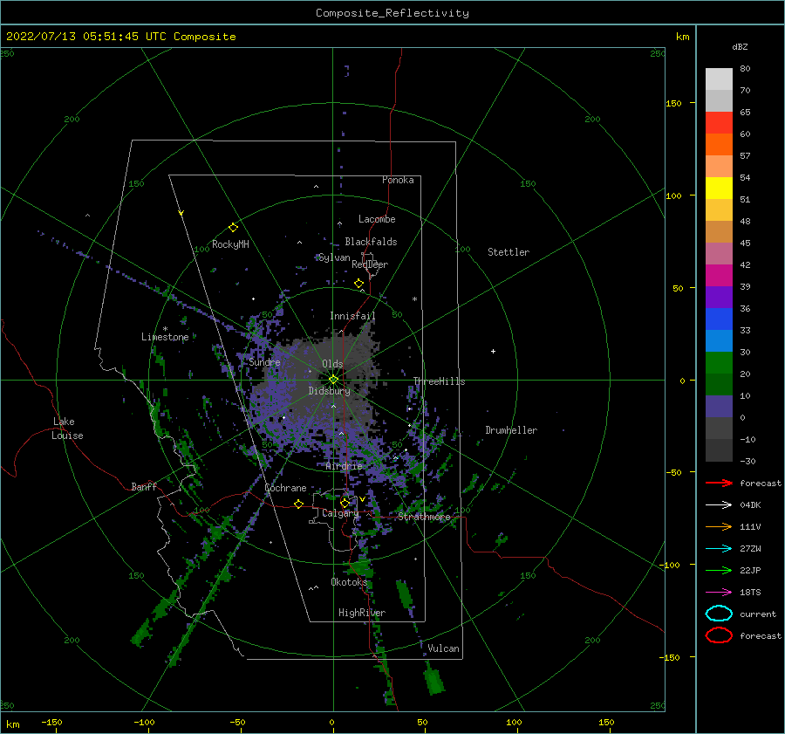Click the white 04DK arrow icon
The image size is (785, 734).
pyautogui.click(x=719, y=504)
